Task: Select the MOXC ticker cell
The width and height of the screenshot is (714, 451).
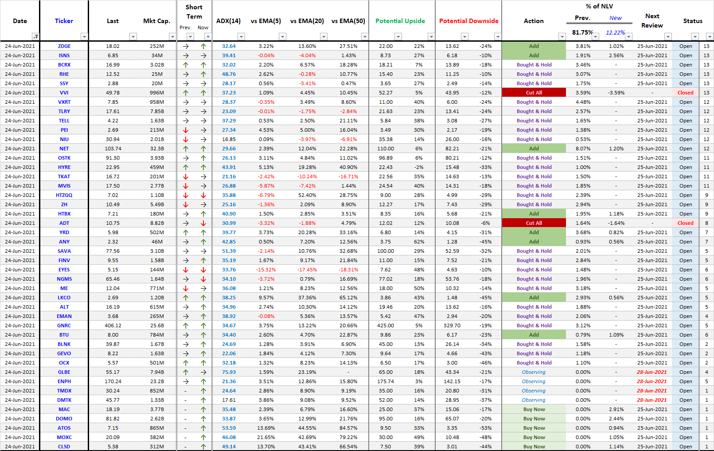Action: (64, 437)
